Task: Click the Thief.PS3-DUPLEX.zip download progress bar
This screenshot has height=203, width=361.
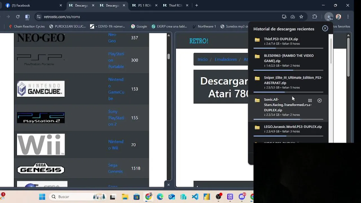Action: pos(288,48)
